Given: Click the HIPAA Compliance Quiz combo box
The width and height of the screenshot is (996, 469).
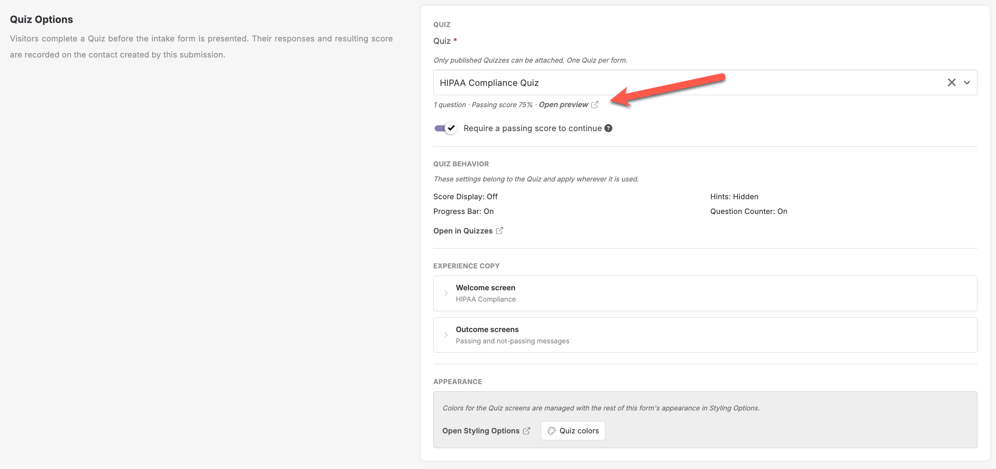Looking at the screenshot, I should [x=705, y=82].
